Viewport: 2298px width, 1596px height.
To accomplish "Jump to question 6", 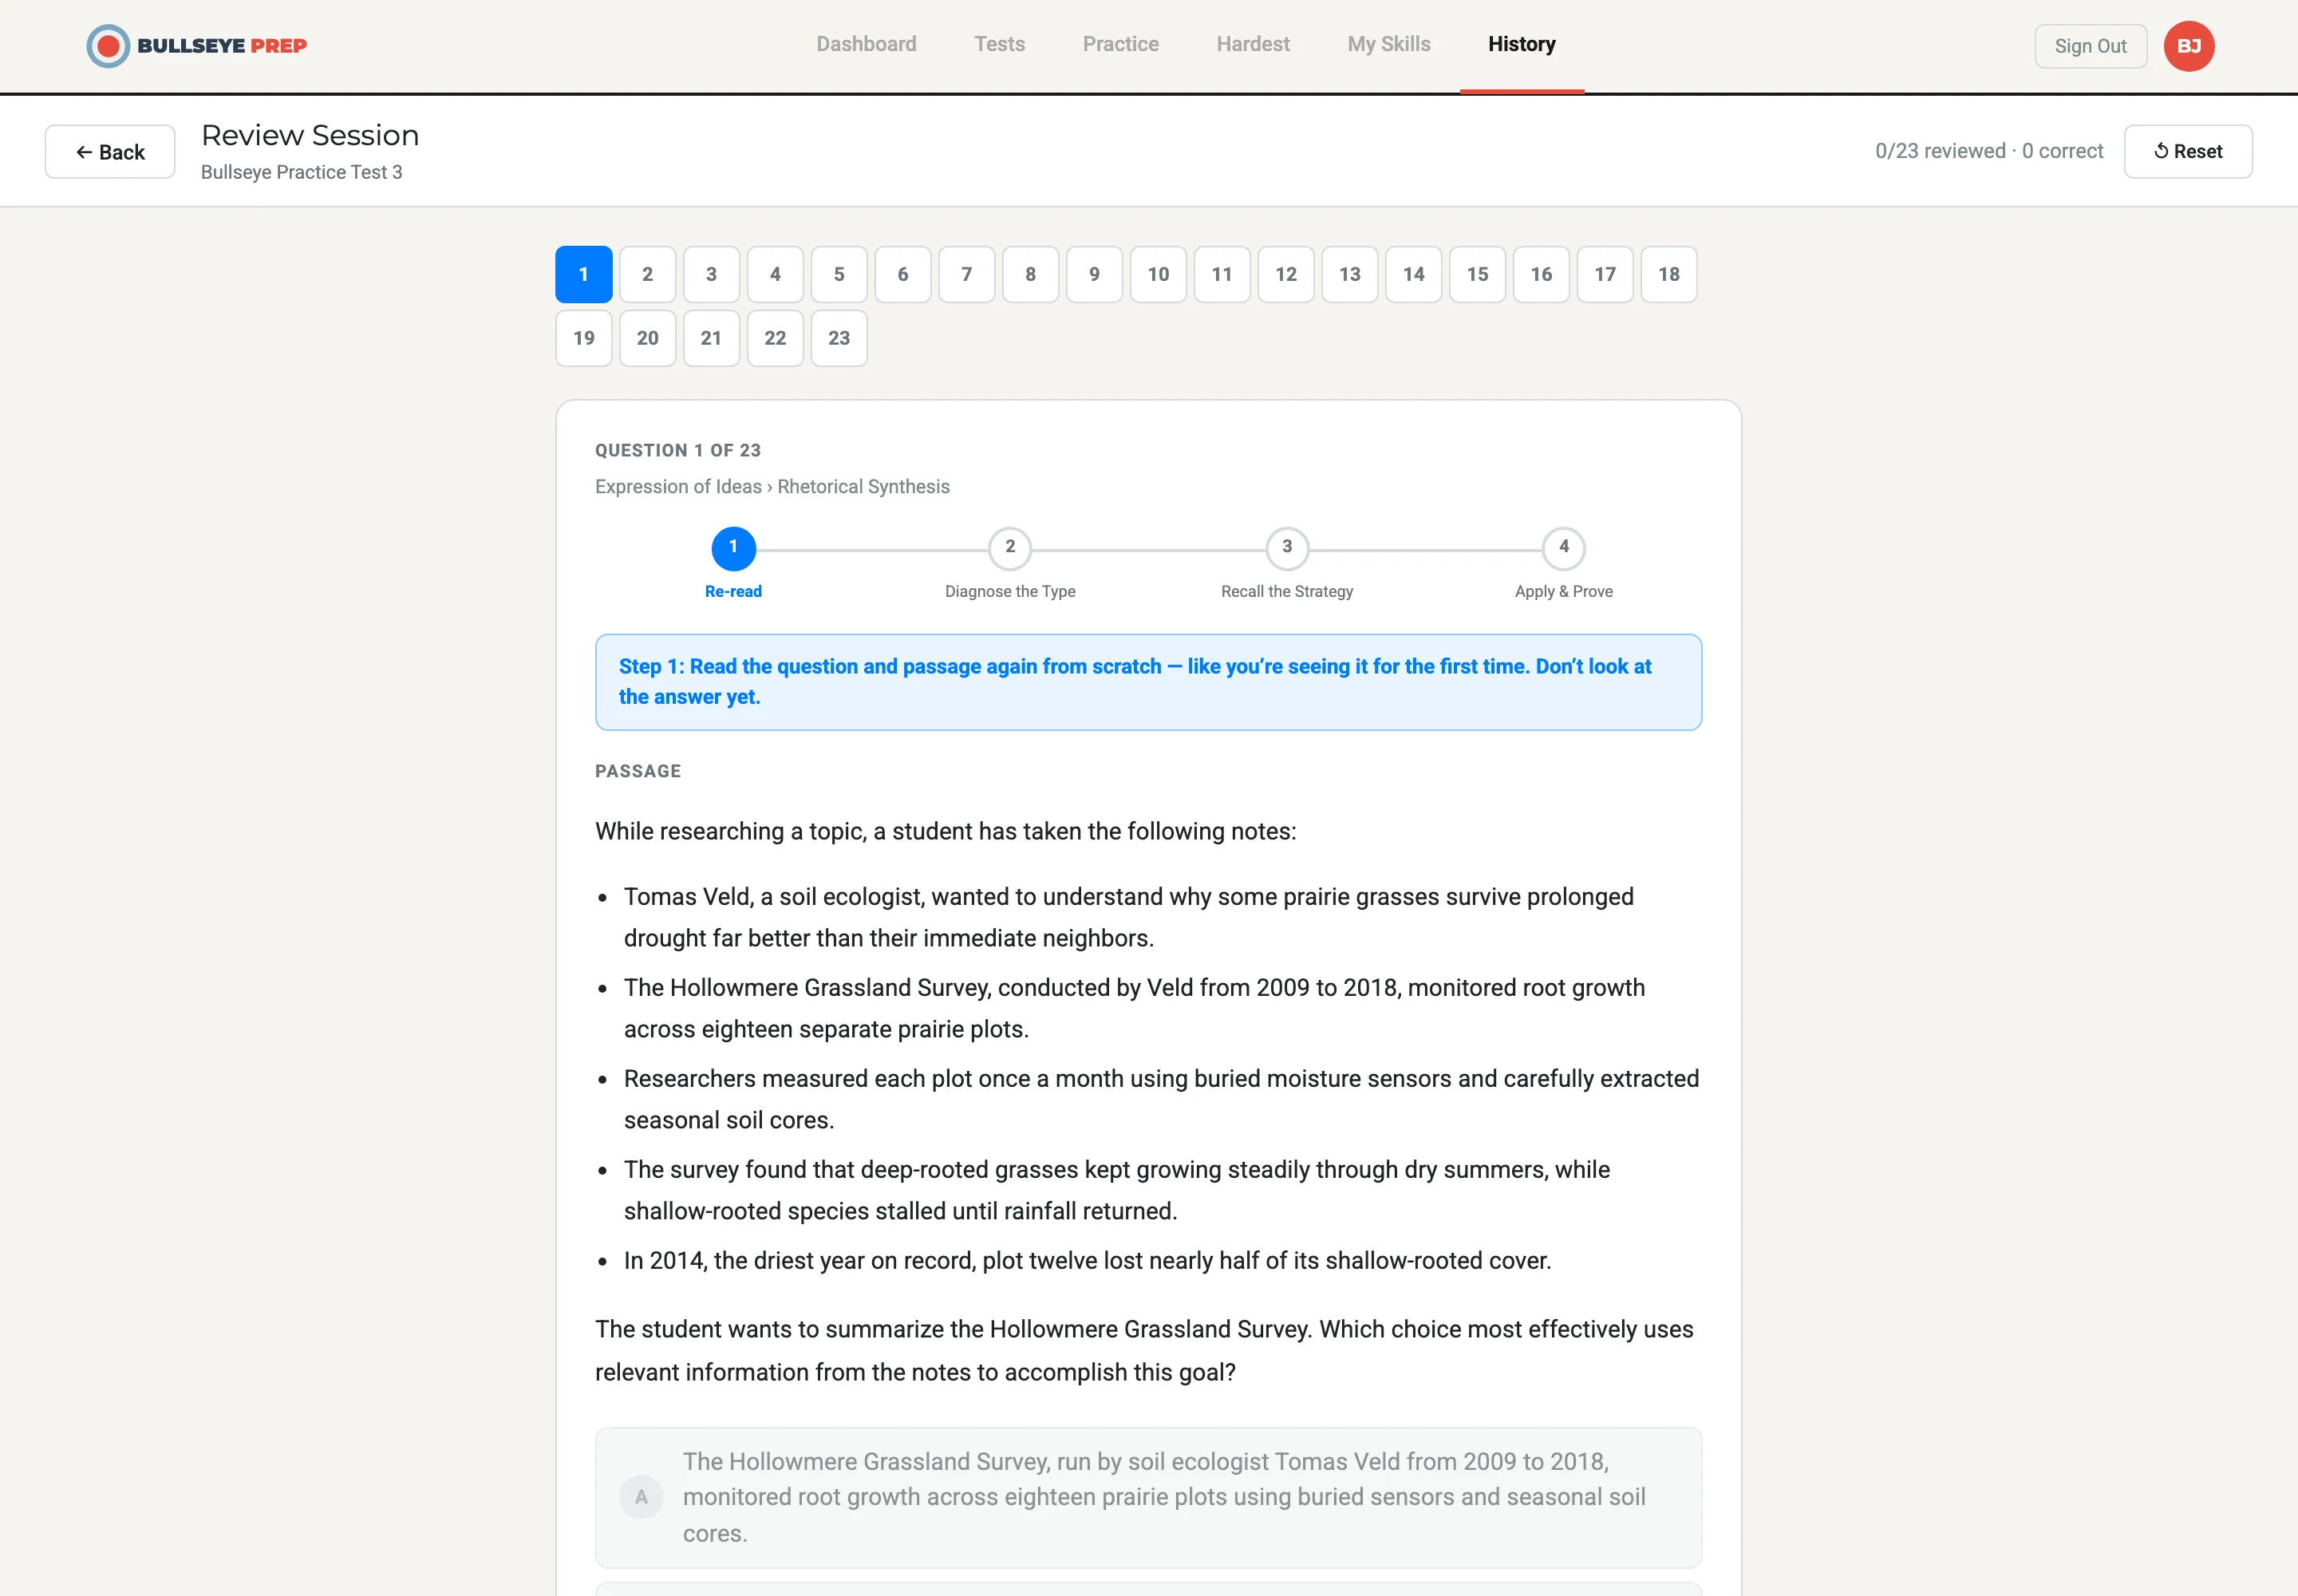I will [903, 274].
